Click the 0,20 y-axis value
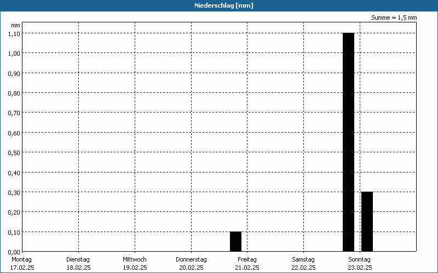 click(x=14, y=212)
